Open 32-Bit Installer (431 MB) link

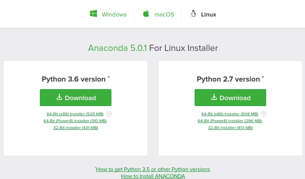76,128
